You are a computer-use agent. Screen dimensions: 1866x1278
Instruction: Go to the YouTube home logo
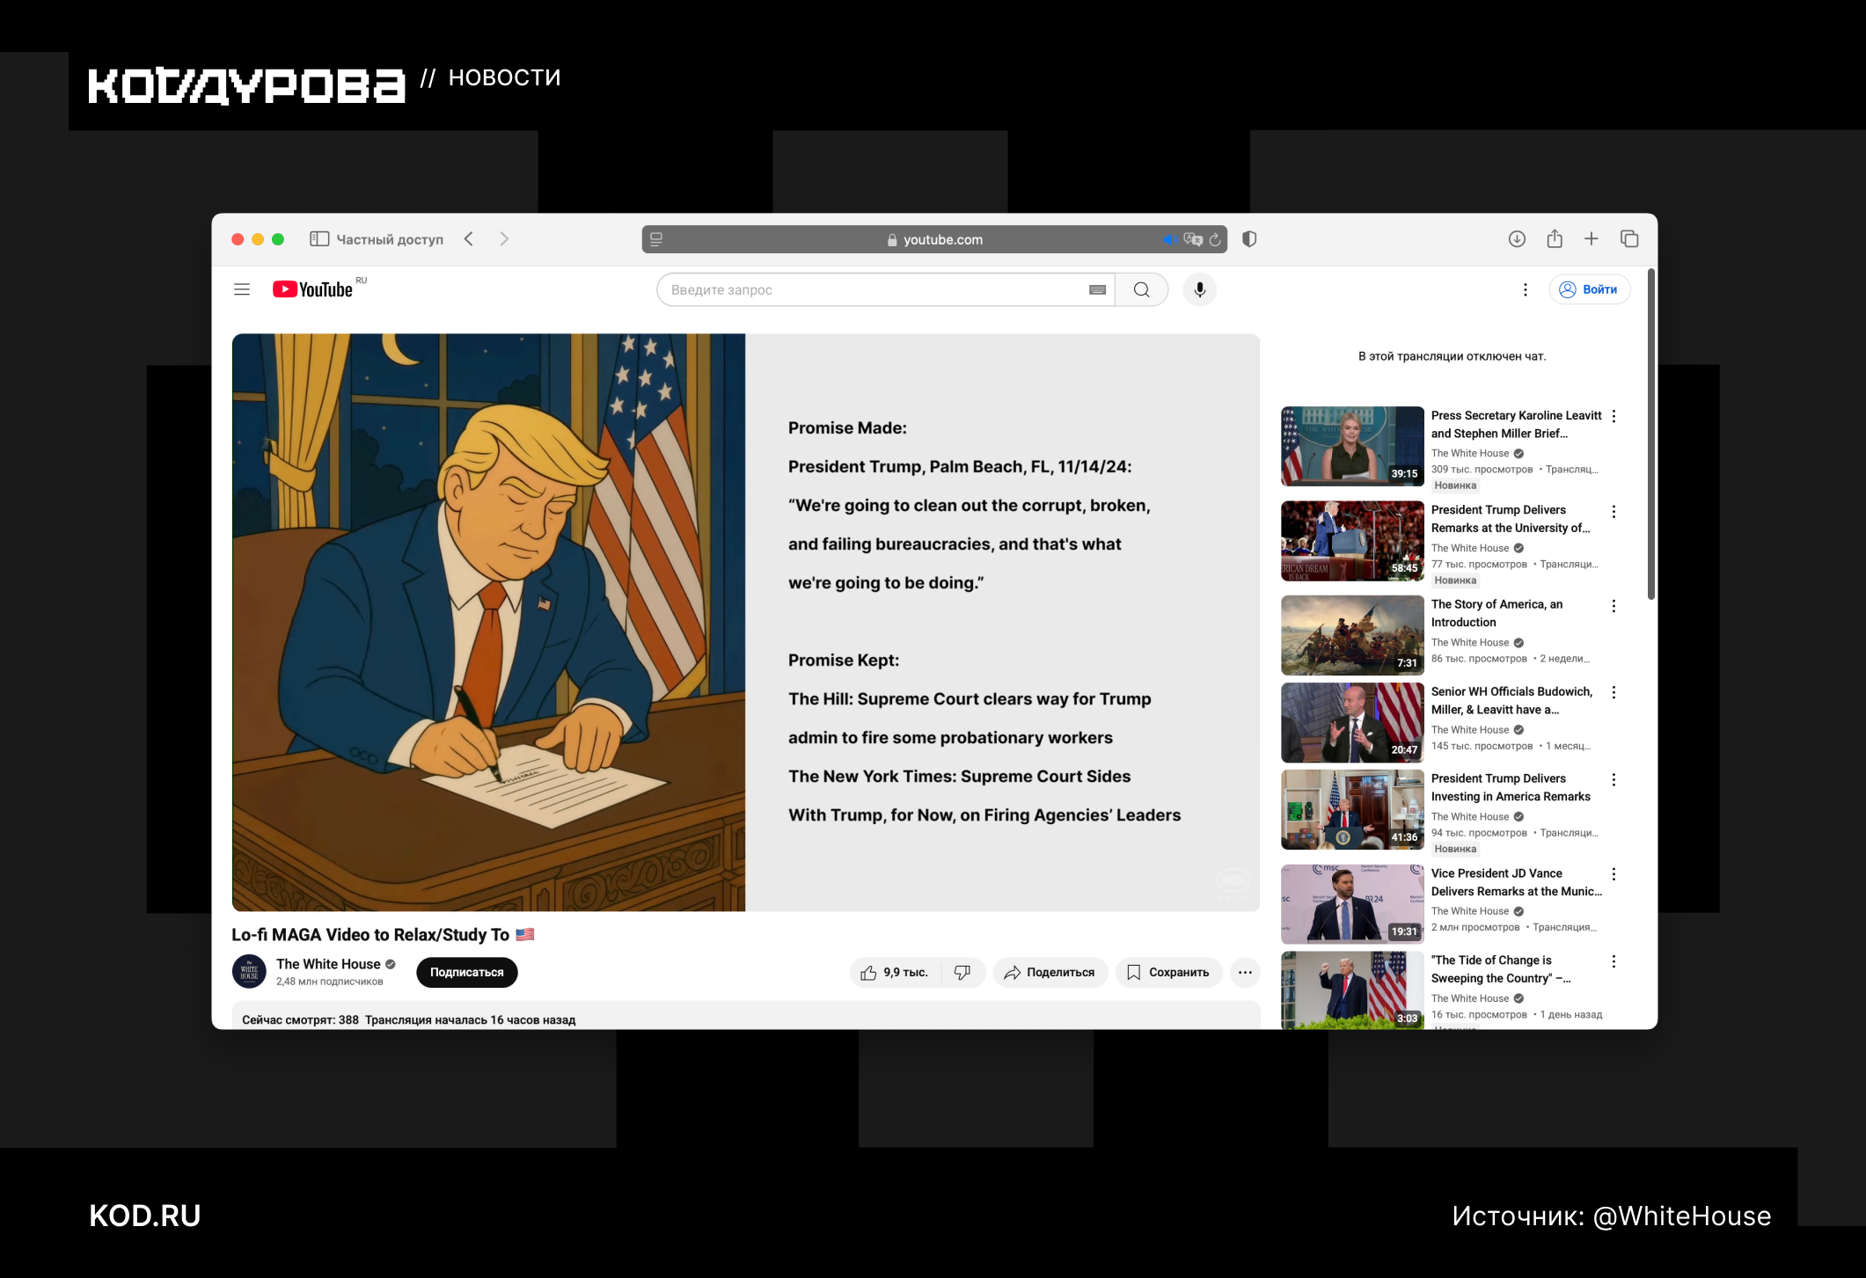(x=312, y=289)
